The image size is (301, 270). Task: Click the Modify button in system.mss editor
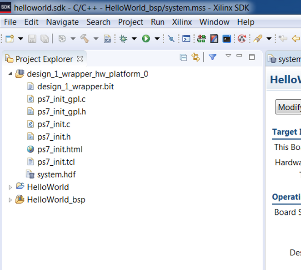point(289,107)
